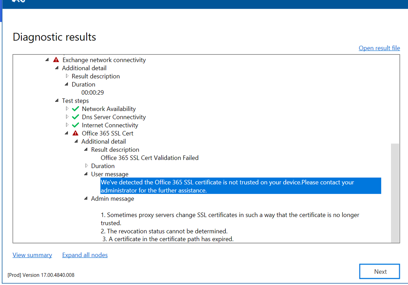Expand the Internet Connectivity step
The height and width of the screenshot is (285, 408).
tap(67, 125)
